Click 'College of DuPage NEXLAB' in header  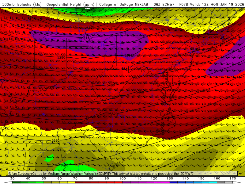(124, 4)
